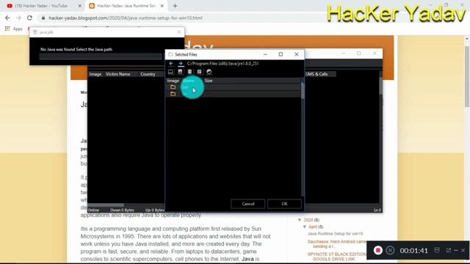Viewport: 470px width, 264px height.
Task: Open the Saycheese Hack Android camera link
Action: coord(337,243)
